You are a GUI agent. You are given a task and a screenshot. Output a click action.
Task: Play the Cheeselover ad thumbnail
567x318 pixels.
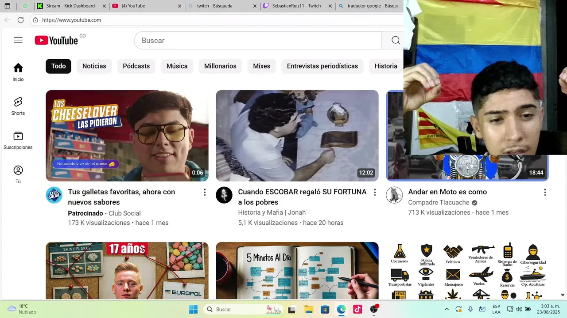[127, 136]
